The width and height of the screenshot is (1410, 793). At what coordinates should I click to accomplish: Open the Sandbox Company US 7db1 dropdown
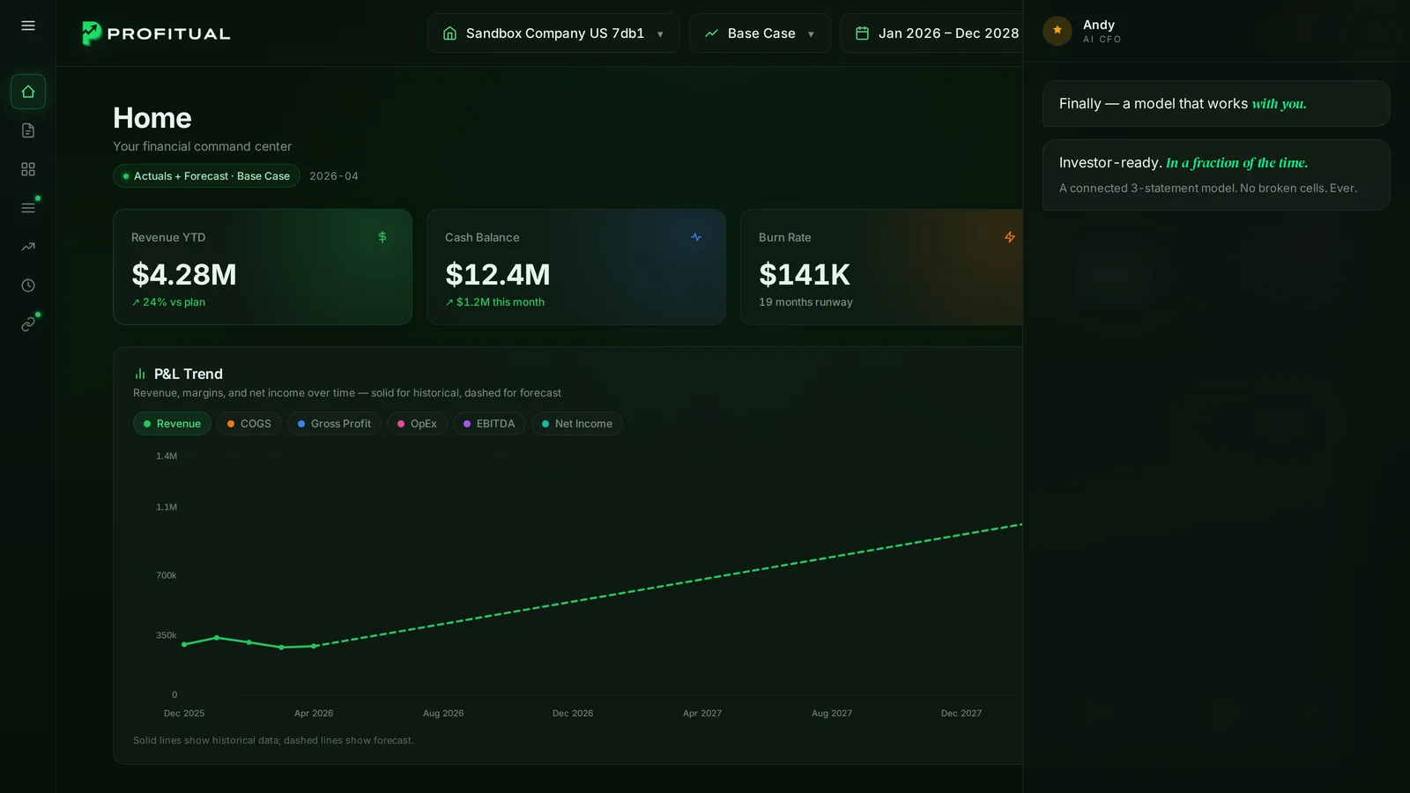point(553,33)
